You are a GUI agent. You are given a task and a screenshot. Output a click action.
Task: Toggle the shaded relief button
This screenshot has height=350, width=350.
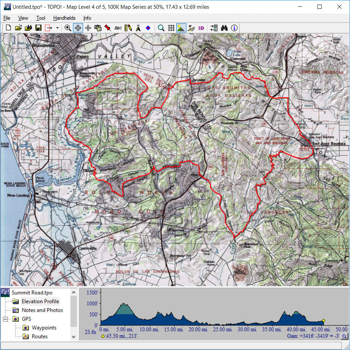click(181, 28)
